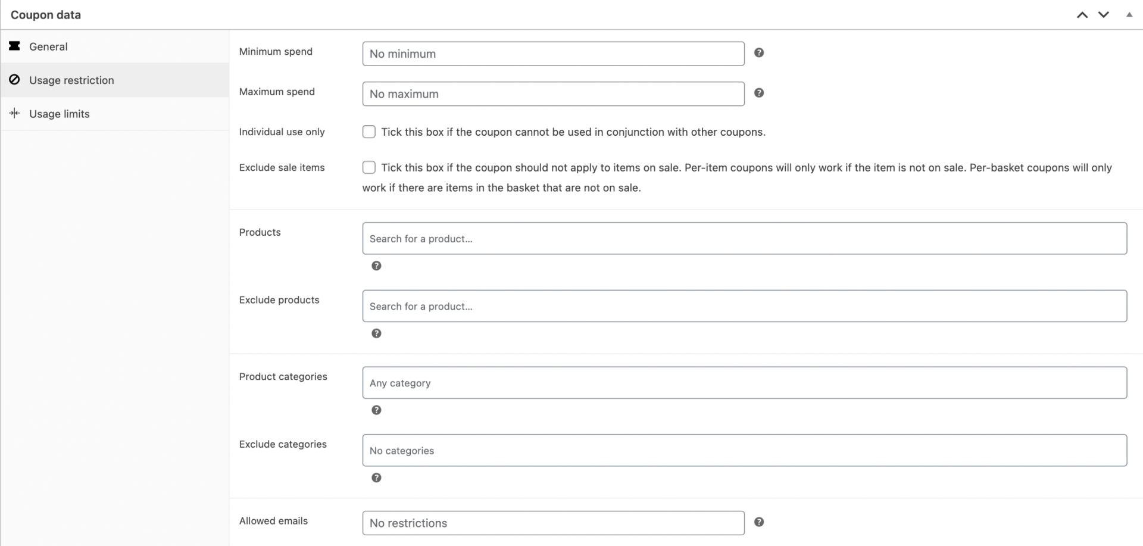Select the Usage restriction tab

tap(71, 80)
